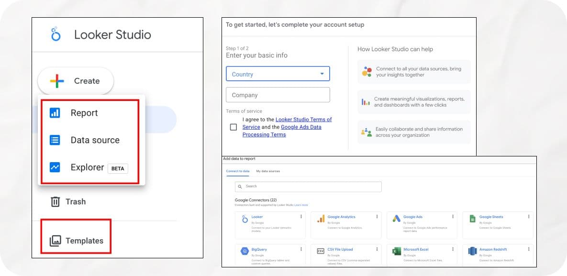This screenshot has width=567, height=276.
Task: Select the Microsoft Excel connector
Action: click(x=422, y=255)
